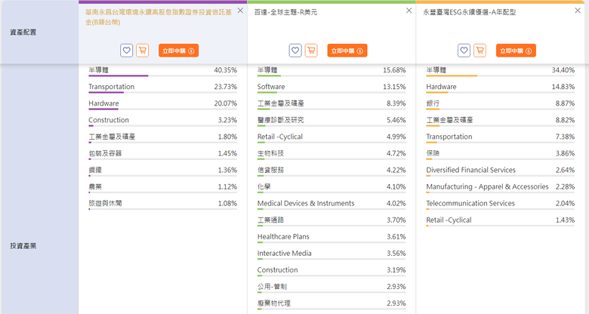Viewport: 589px width, 314px height.
Task: Open the 永豐臺灣ESG永續優選-A年配型 fund title link
Action: (469, 12)
